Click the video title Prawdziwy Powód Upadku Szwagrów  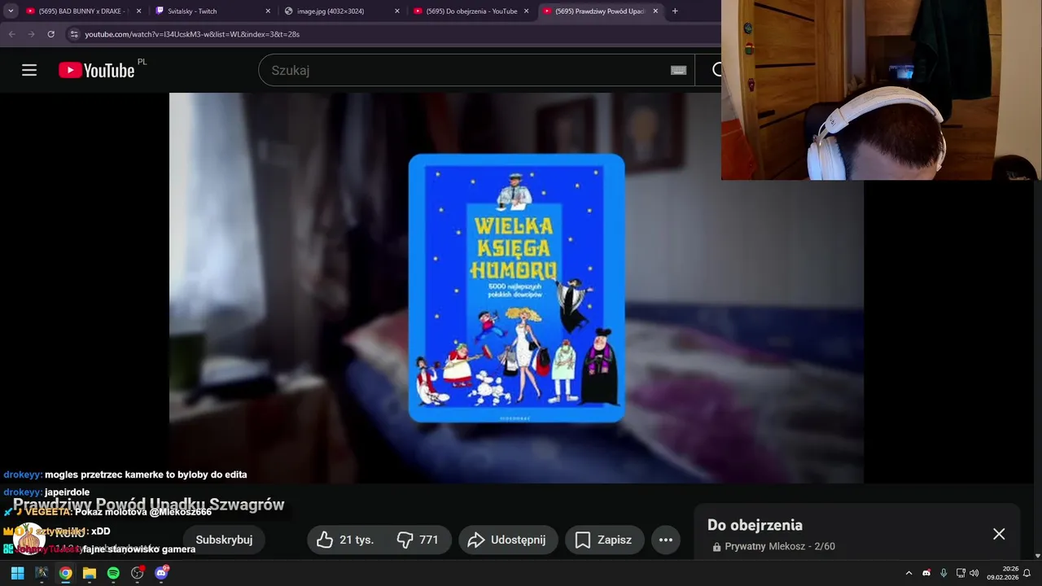point(148,505)
